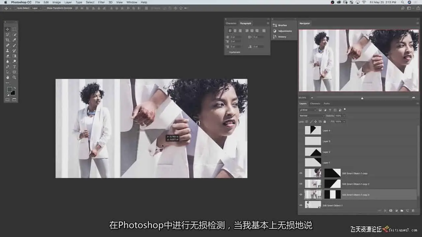This screenshot has width=422, height=237.
Task: Pick the Pen tool
Action: coord(8,66)
